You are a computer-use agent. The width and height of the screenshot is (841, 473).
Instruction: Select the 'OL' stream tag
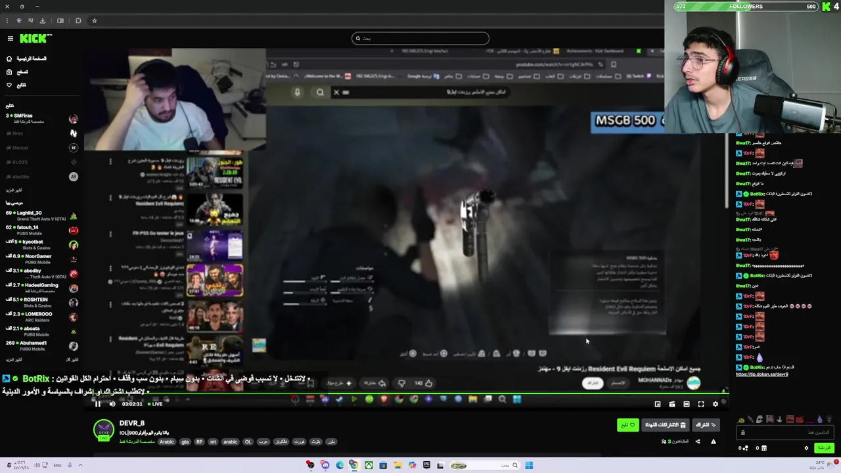(248, 441)
